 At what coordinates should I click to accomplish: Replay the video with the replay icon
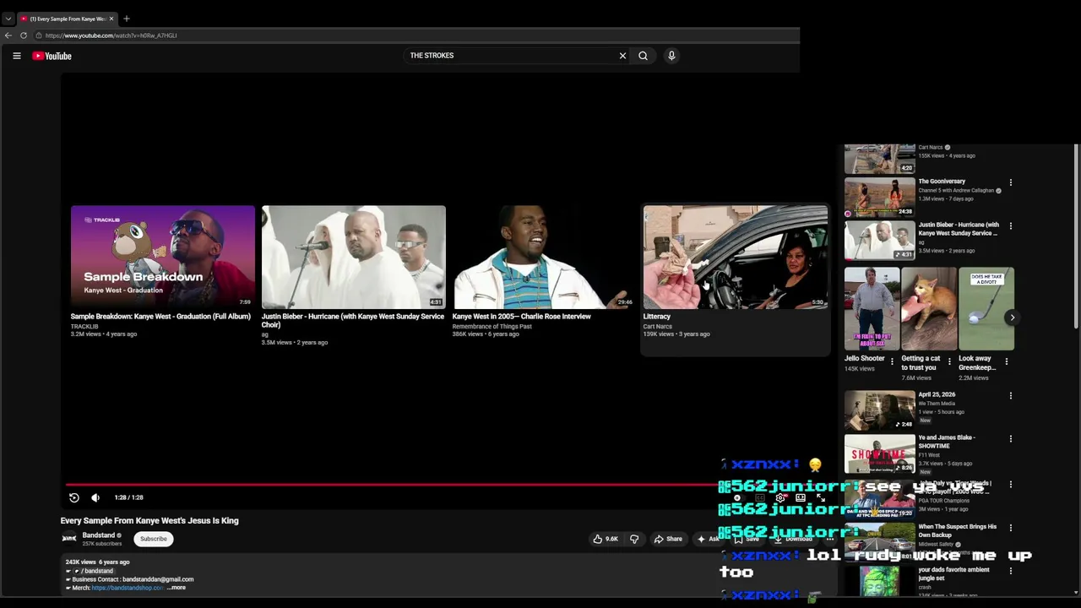pyautogui.click(x=73, y=497)
